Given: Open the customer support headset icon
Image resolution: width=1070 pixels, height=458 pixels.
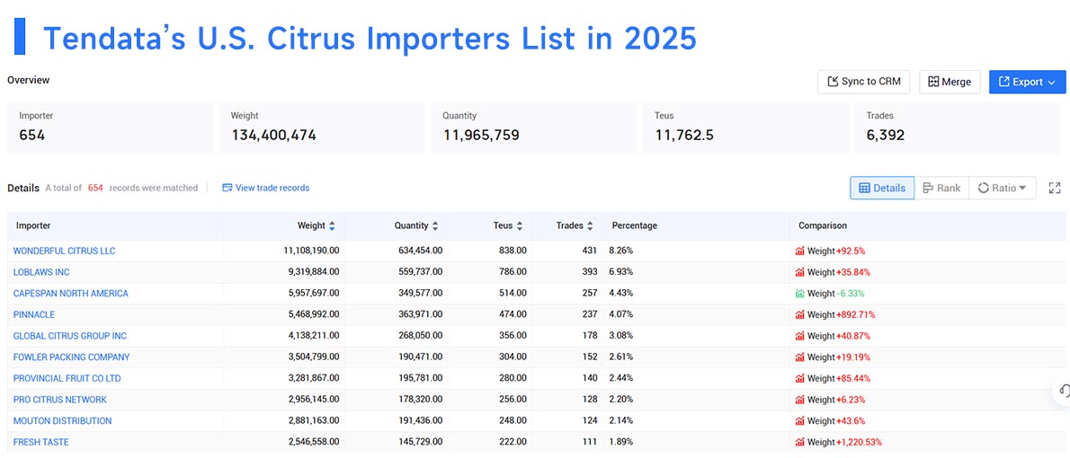Looking at the screenshot, I should [1064, 391].
